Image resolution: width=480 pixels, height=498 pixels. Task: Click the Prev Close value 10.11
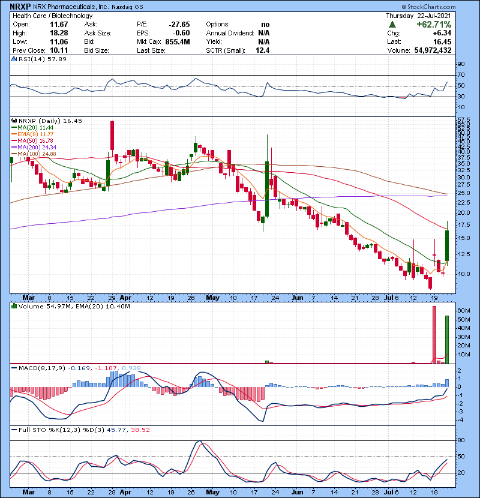click(59, 50)
